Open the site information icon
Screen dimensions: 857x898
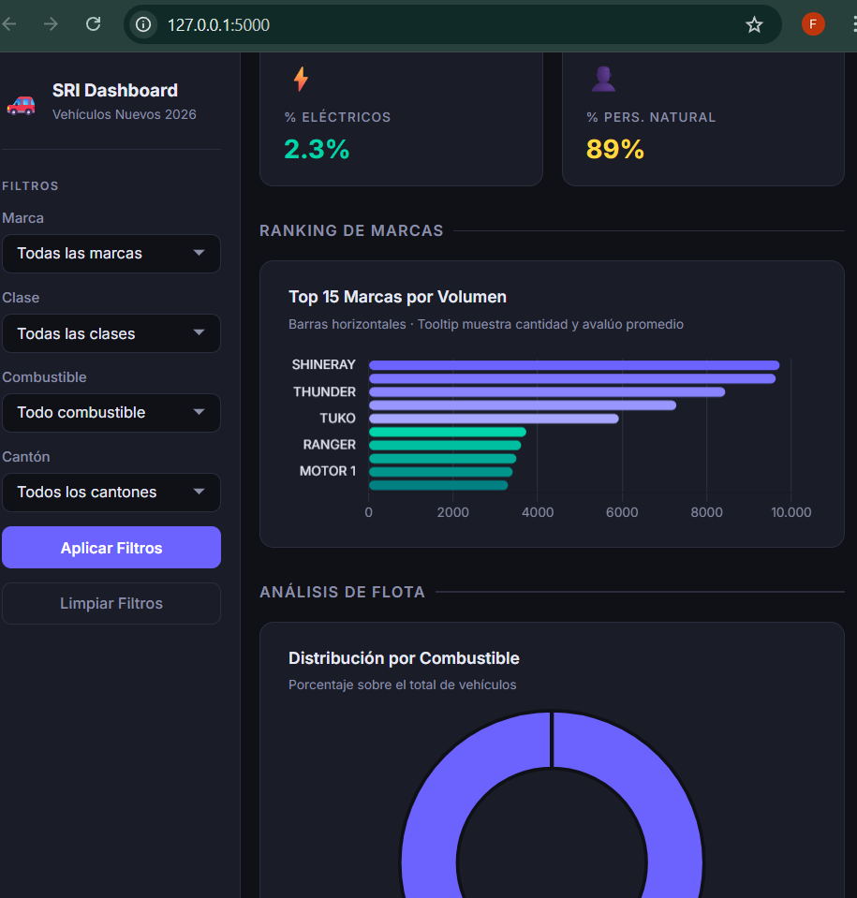[143, 25]
